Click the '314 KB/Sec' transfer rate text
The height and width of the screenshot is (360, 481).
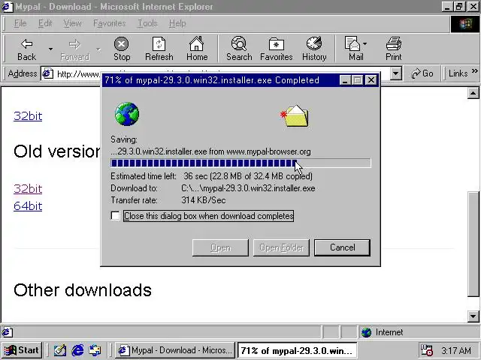tap(204, 200)
